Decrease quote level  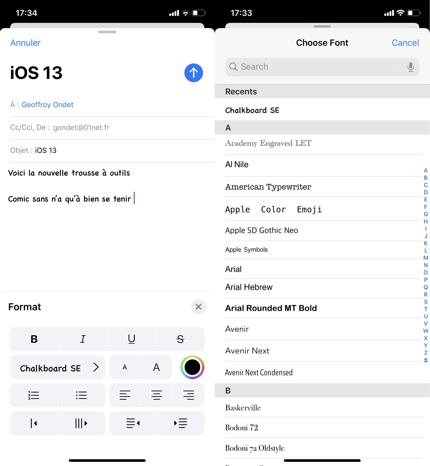(34, 423)
